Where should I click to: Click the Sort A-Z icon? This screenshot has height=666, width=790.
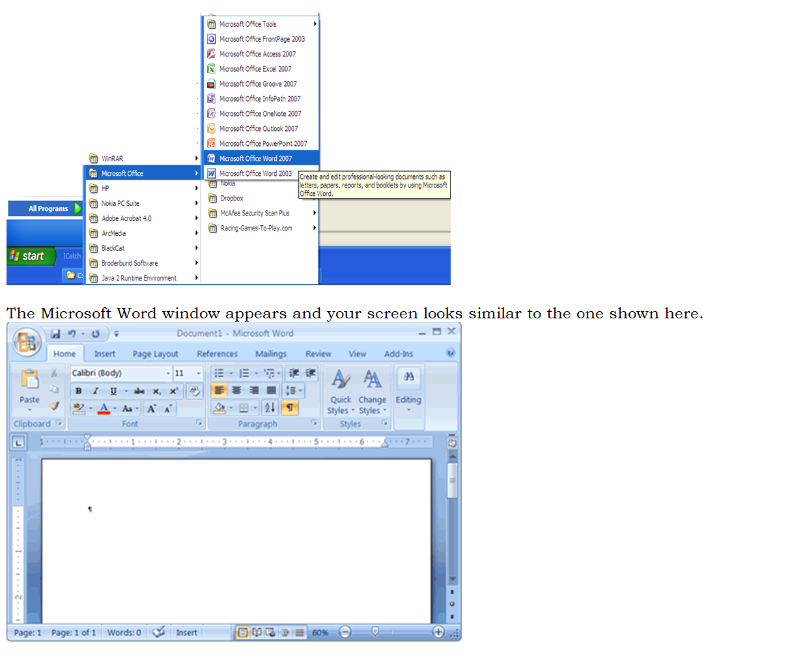coord(270,408)
